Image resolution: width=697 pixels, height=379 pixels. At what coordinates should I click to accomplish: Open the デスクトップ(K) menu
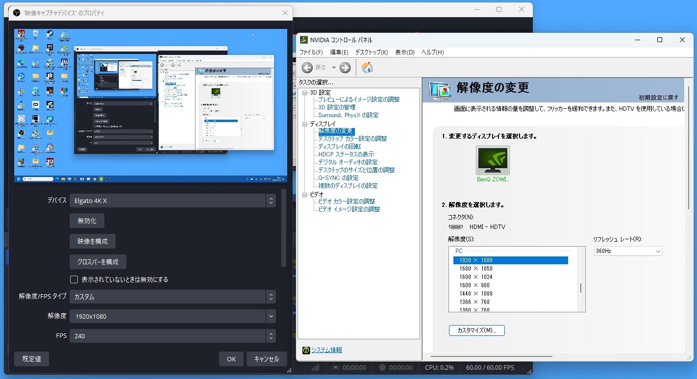[372, 52]
